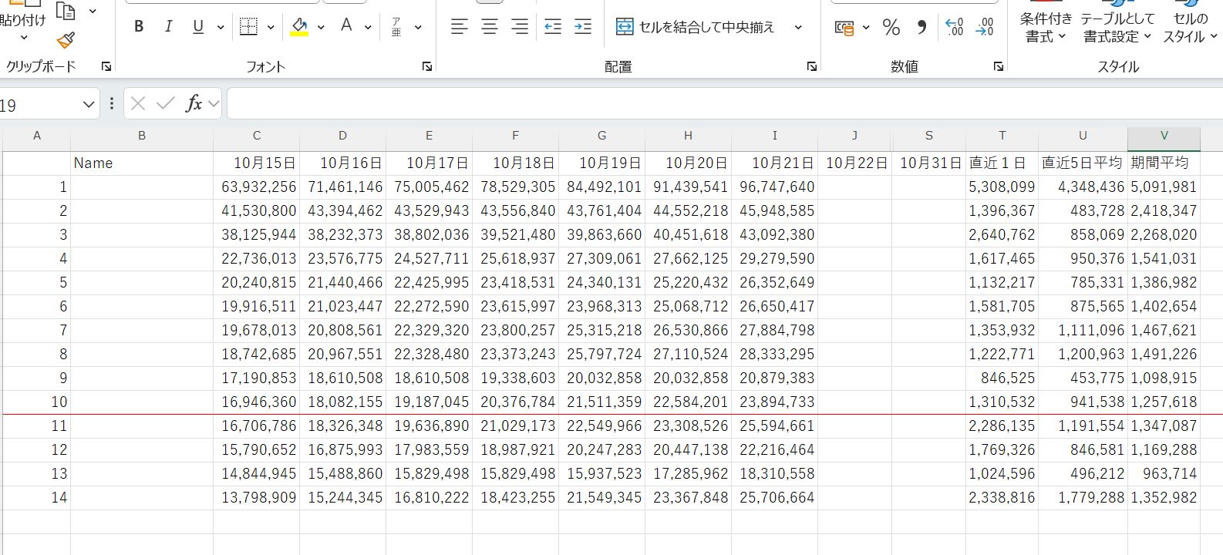Screen dimensions: 1223x555
Task: Toggle Bold formatting
Action: (139, 27)
